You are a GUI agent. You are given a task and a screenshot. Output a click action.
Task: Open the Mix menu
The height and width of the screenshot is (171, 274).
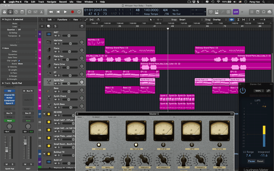(x=72, y=2)
